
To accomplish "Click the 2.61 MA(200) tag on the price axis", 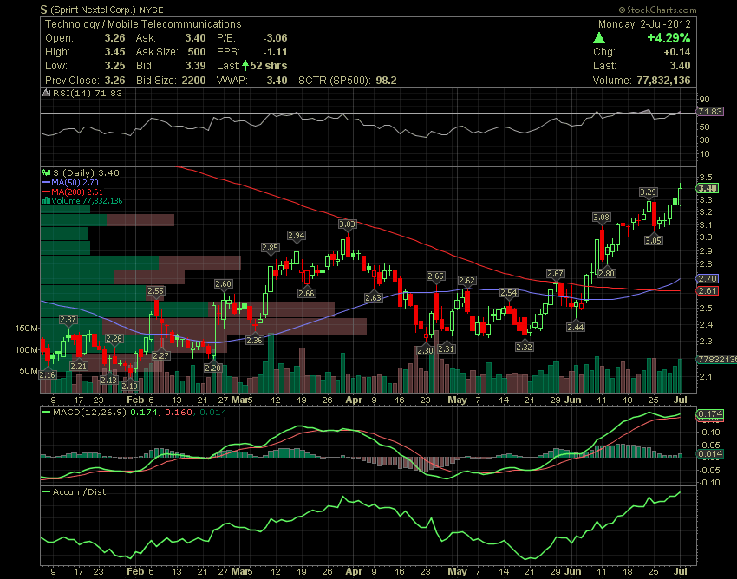I will click(x=707, y=291).
